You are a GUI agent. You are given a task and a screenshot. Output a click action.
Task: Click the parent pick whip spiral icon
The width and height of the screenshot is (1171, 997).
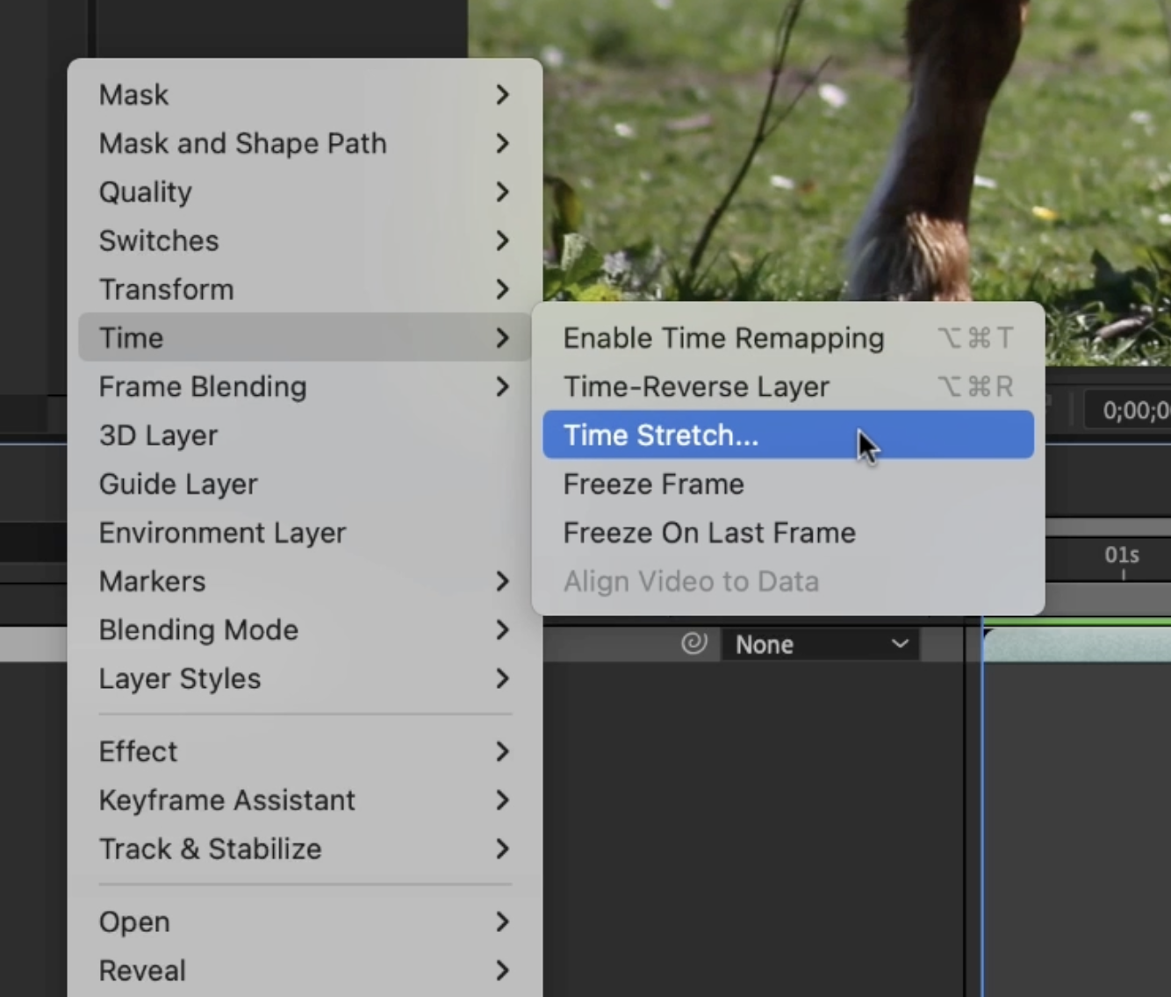pos(693,644)
